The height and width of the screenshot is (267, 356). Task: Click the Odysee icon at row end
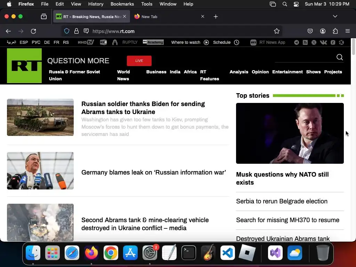pos(341,42)
